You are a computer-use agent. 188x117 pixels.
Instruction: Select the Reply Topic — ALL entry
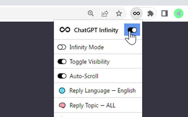(x=92, y=105)
